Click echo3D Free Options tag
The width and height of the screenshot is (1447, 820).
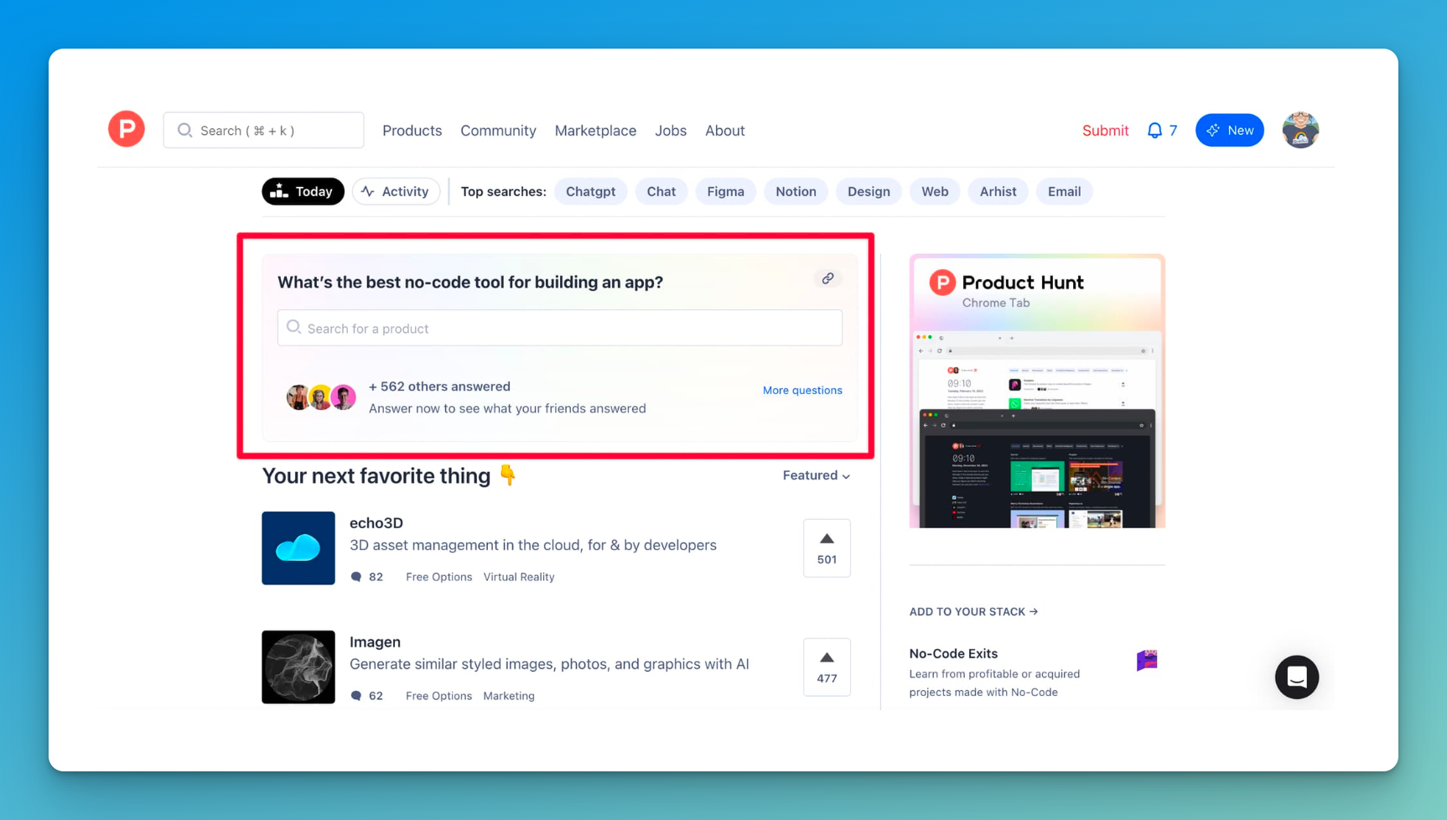point(438,577)
